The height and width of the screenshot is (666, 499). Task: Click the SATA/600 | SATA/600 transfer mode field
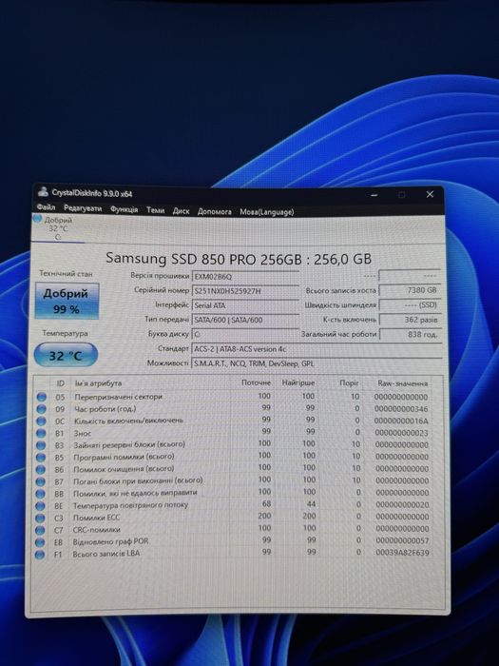[245, 321]
